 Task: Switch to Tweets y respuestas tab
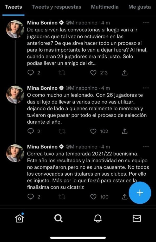tap(56, 7)
